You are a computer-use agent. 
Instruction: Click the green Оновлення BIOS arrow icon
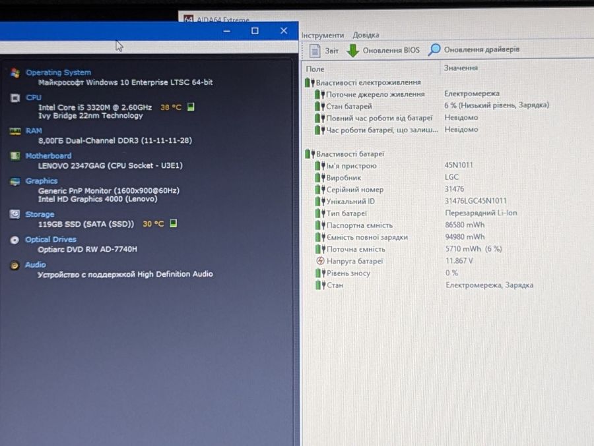(352, 51)
